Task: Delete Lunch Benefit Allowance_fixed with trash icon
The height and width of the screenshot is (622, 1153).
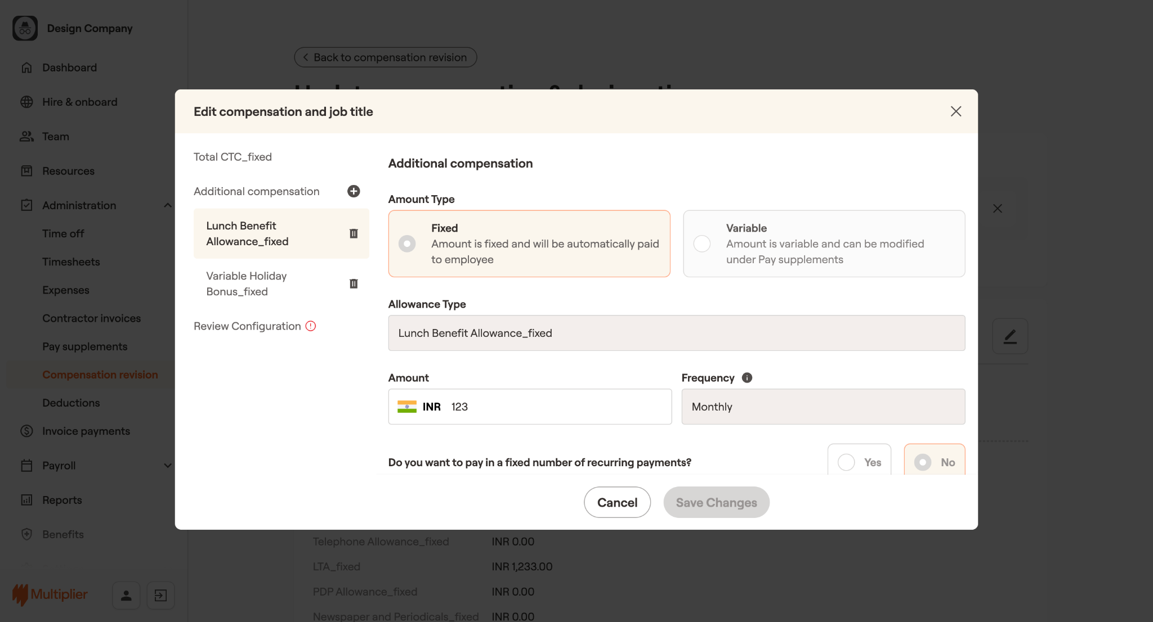Action: coord(354,233)
